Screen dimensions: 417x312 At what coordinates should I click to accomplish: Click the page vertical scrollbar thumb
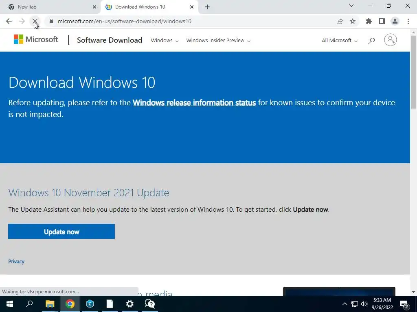pyautogui.click(x=413, y=71)
